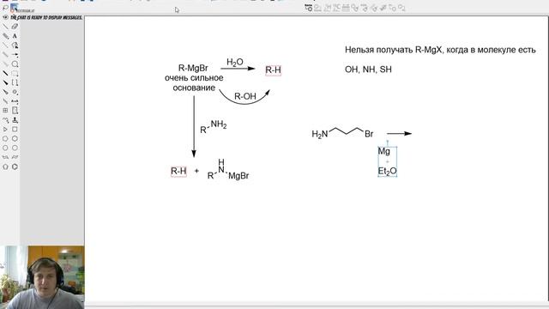Select the Bold Wedged Bond tool
Viewport: 549px width, 309px height.
point(5,82)
